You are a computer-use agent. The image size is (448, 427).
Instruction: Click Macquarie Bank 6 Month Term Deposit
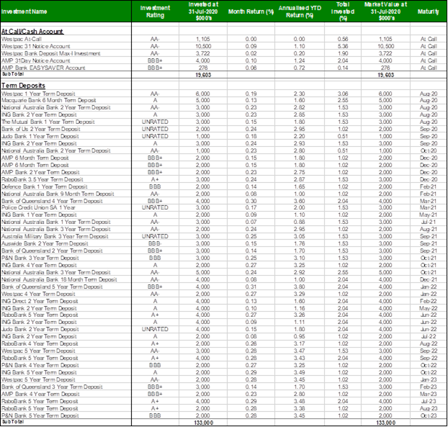pyautogui.click(x=48, y=100)
